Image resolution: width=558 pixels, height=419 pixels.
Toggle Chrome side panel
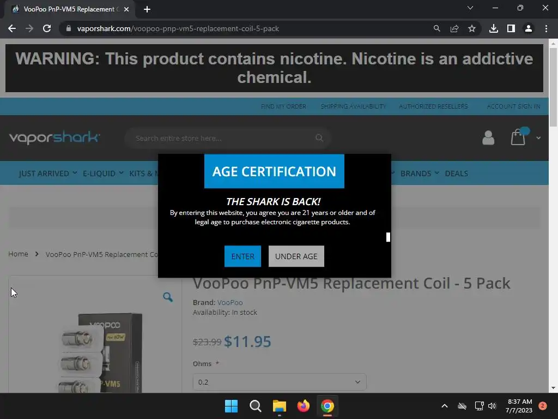point(511,28)
